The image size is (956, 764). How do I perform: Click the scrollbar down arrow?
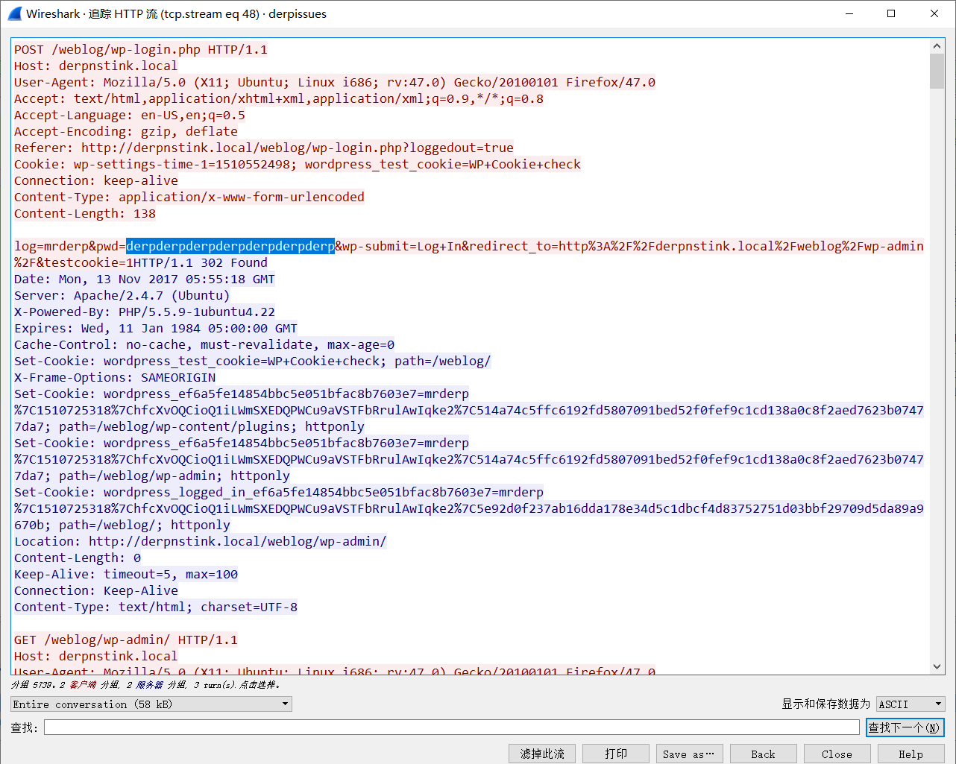point(937,667)
